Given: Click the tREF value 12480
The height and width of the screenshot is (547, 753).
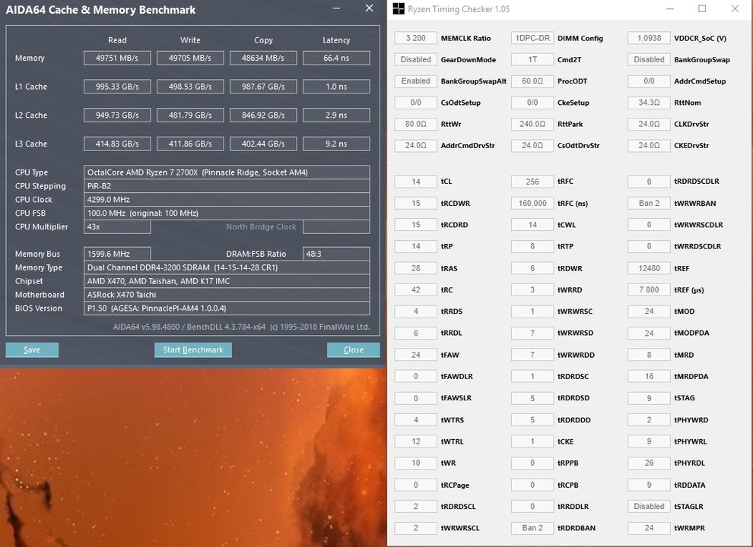Looking at the screenshot, I should (649, 268).
